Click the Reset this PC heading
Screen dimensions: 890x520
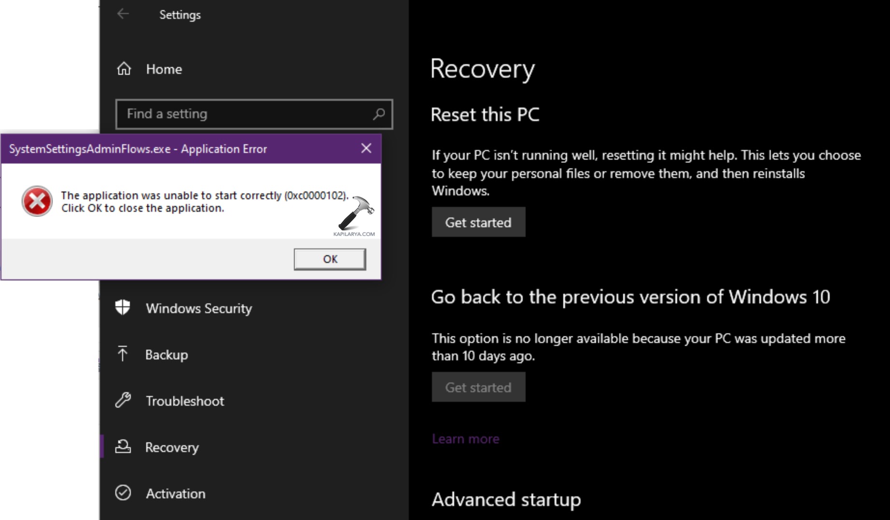[485, 114]
